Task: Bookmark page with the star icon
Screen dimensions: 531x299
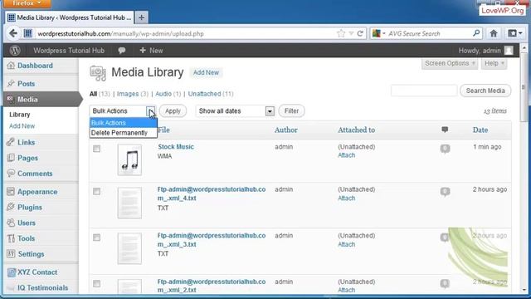Action: click(x=341, y=33)
